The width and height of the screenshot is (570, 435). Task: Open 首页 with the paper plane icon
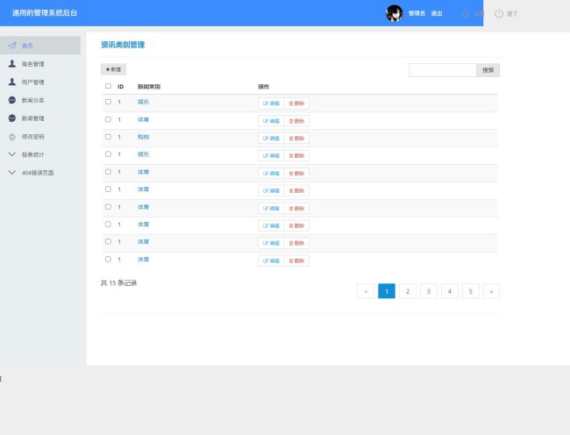click(x=40, y=46)
